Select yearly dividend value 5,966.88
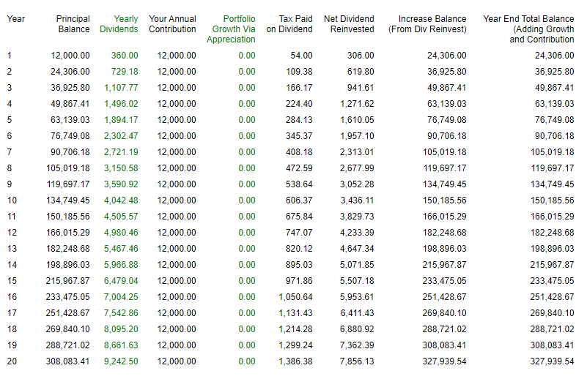This screenshot has width=587, height=379. click(121, 265)
